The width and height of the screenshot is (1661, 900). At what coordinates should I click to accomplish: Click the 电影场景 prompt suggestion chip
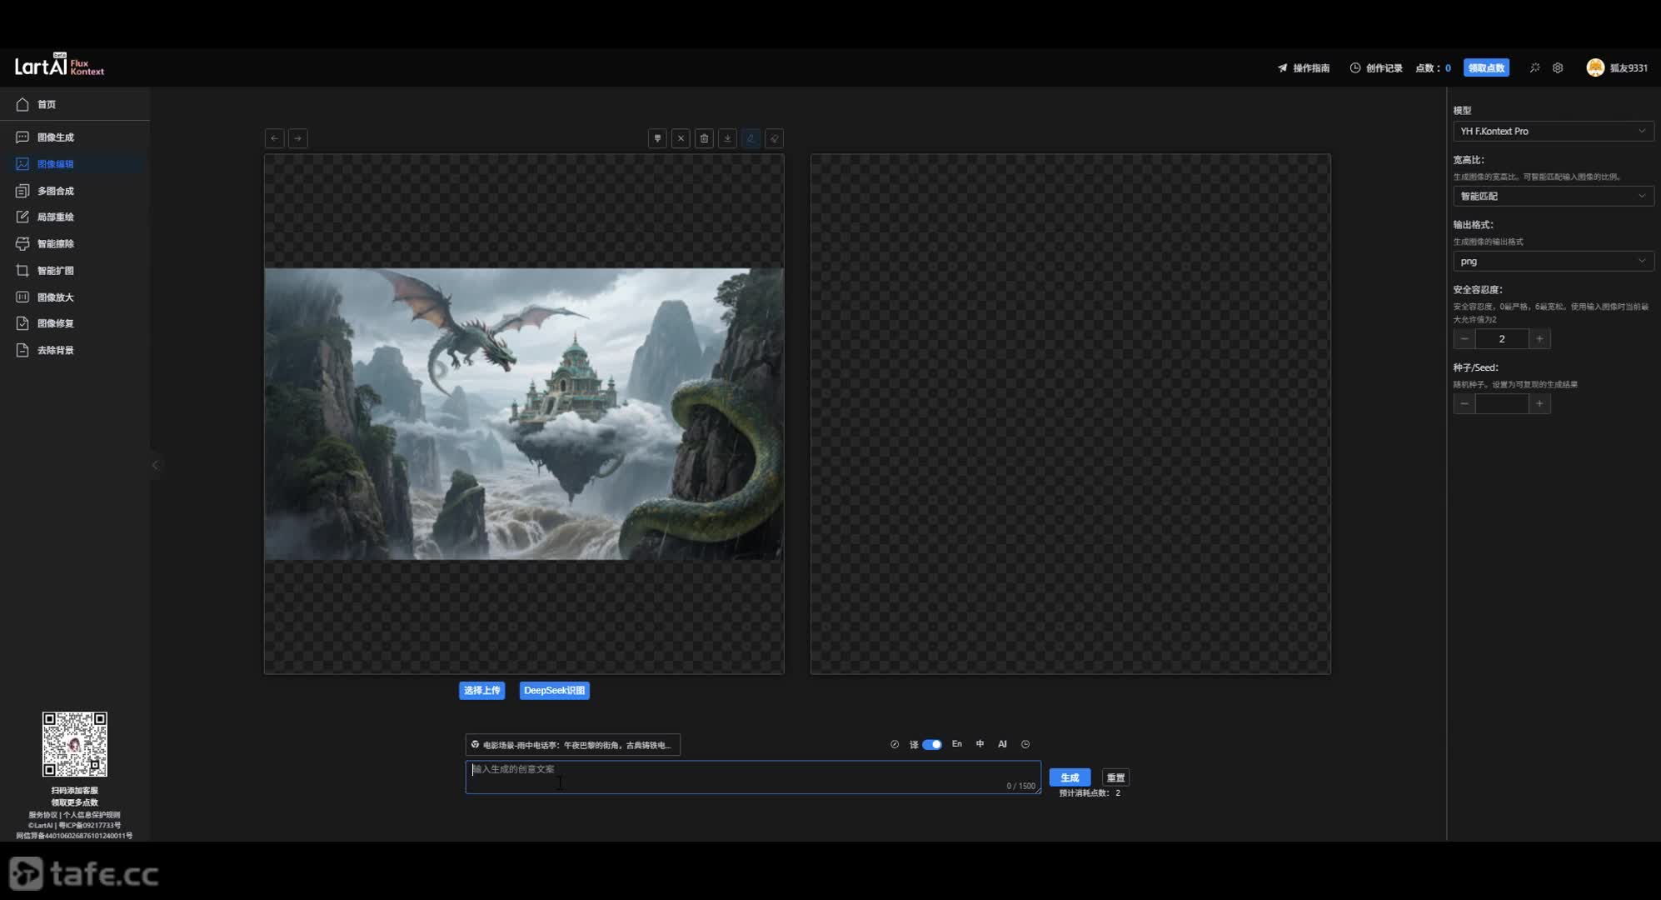tap(572, 745)
